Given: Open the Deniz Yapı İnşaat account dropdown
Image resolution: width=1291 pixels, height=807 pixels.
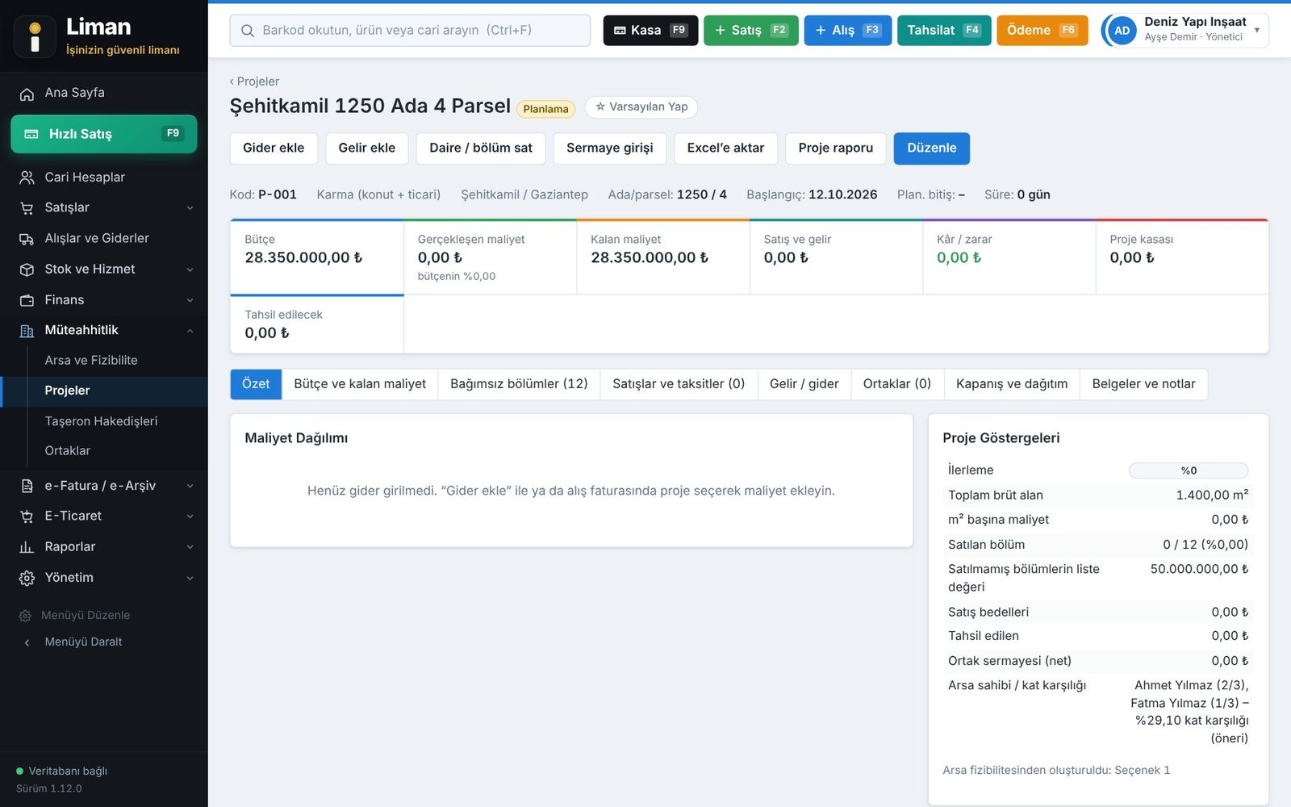Looking at the screenshot, I should coord(1256,30).
